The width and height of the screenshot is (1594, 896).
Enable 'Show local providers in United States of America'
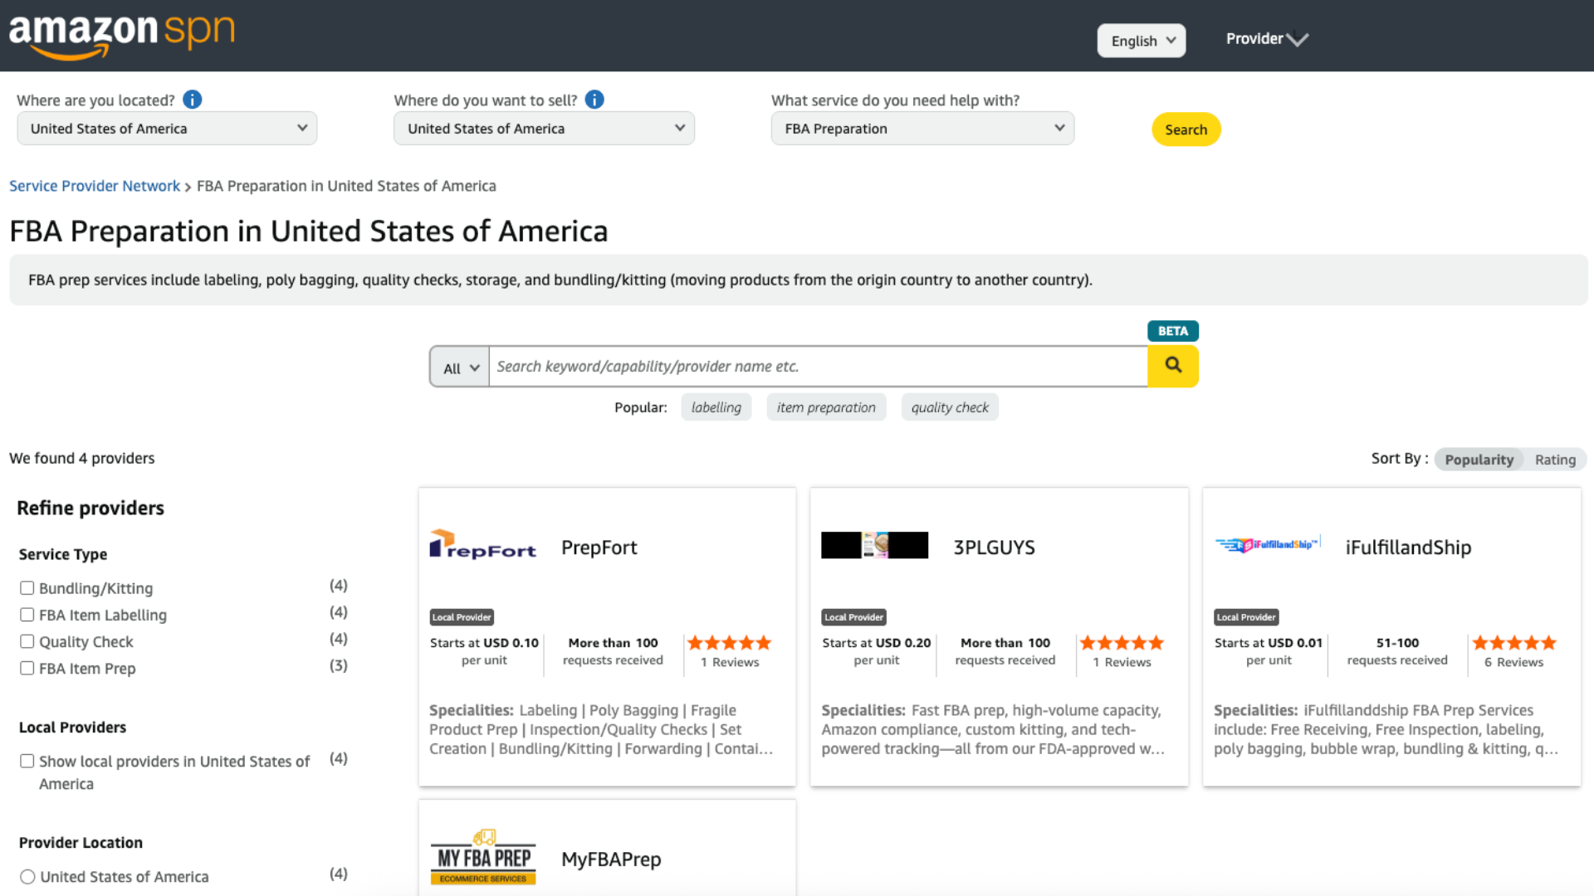[27, 760]
